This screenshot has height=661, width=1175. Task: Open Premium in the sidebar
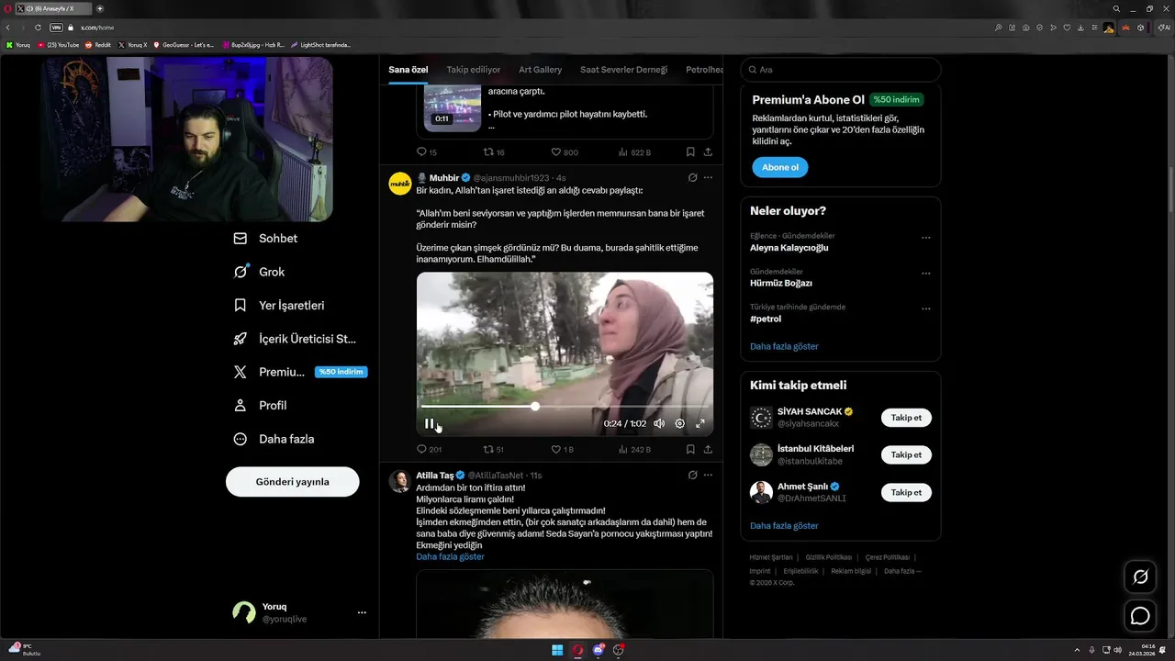click(298, 372)
